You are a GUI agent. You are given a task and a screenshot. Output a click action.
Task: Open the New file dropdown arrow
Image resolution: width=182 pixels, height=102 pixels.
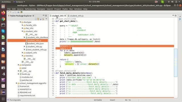(11, 12)
